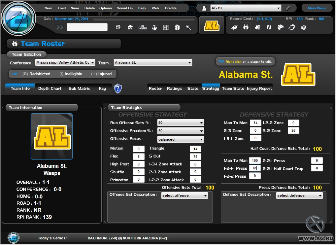Click the Stats tab

click(x=193, y=88)
